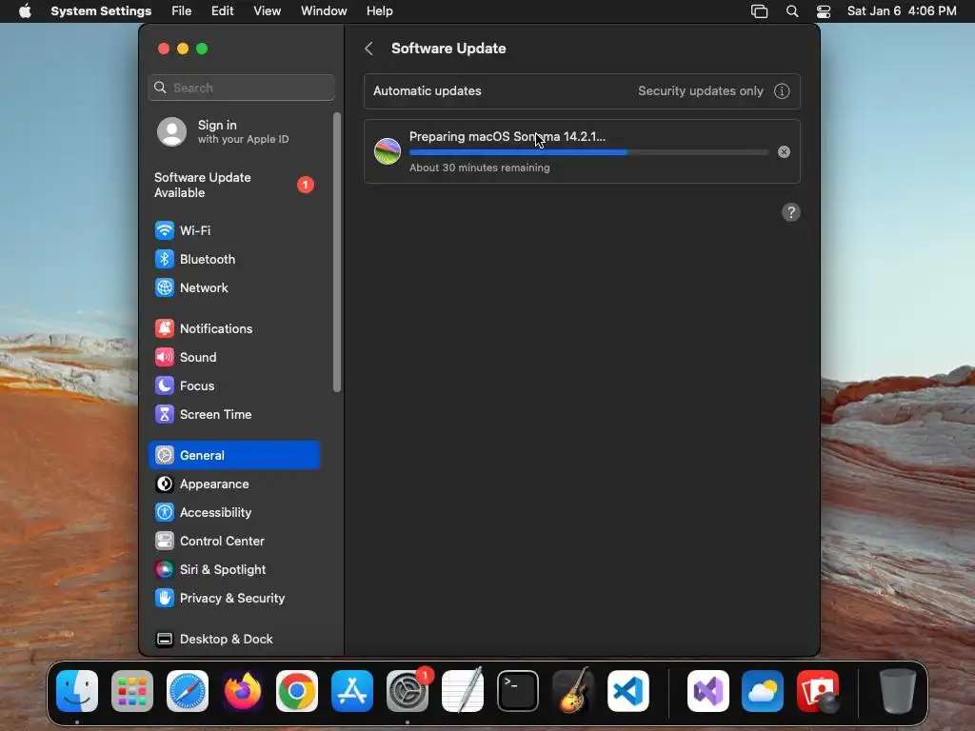
Task: Click the Automatic updates row label
Action: [428, 91]
